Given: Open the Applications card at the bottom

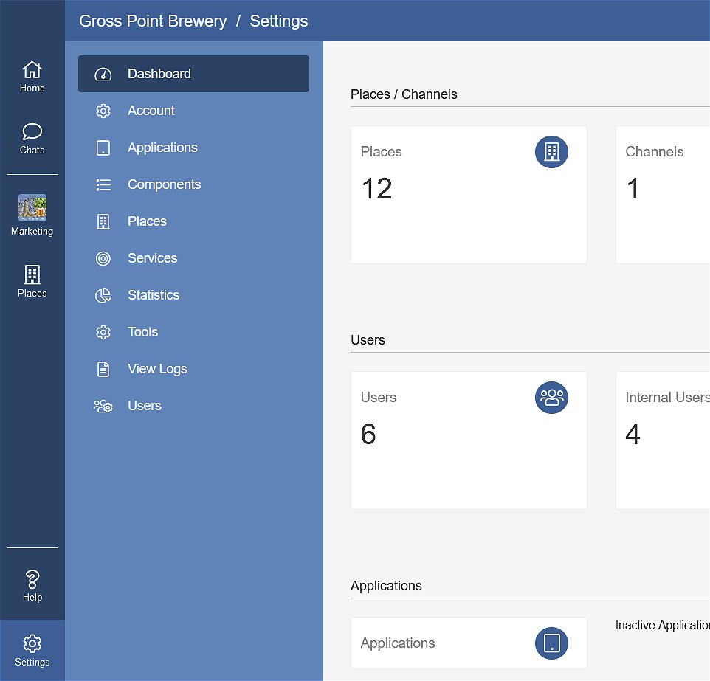Looking at the screenshot, I should pos(469,643).
